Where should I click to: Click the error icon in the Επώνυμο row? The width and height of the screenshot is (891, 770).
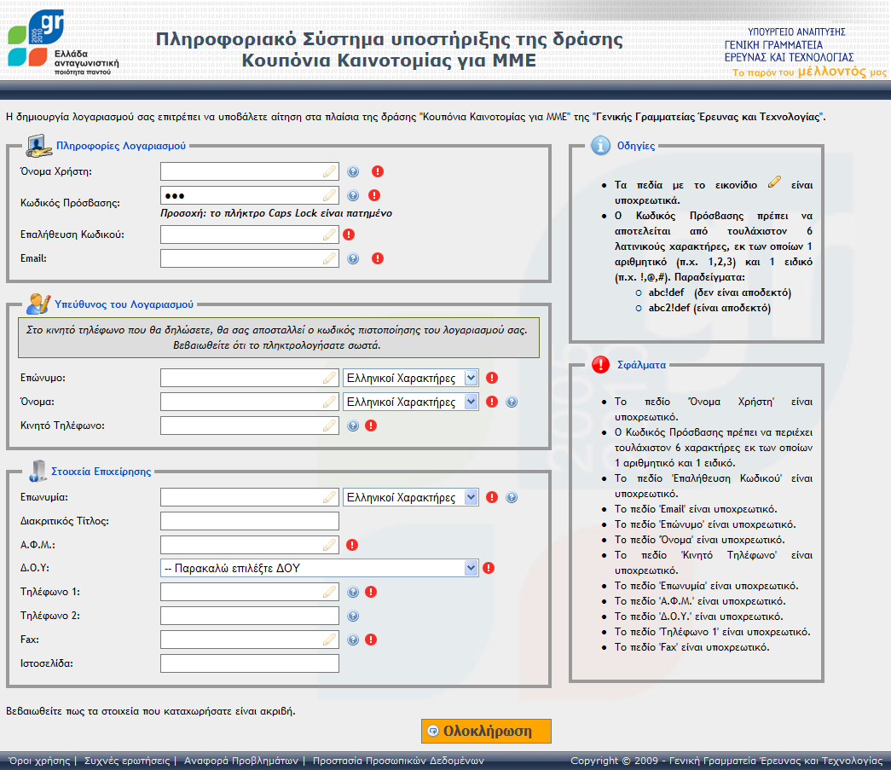click(492, 378)
